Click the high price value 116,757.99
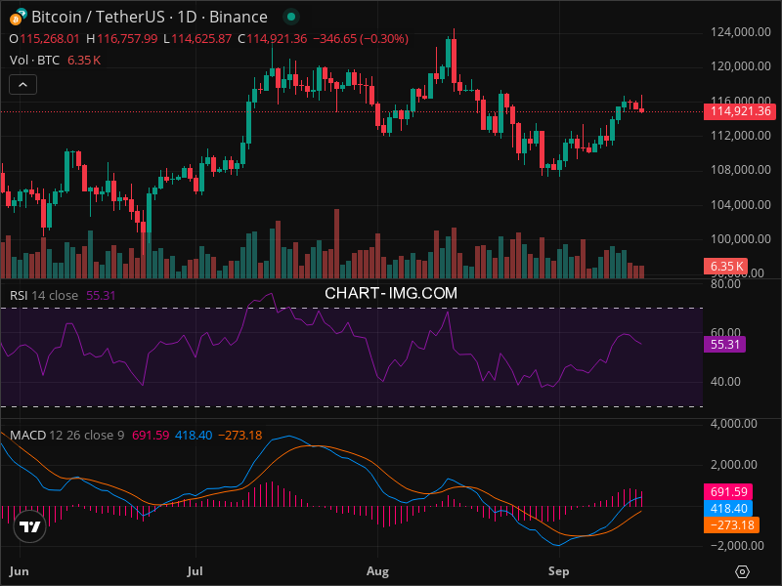The image size is (782, 586). [x=127, y=39]
